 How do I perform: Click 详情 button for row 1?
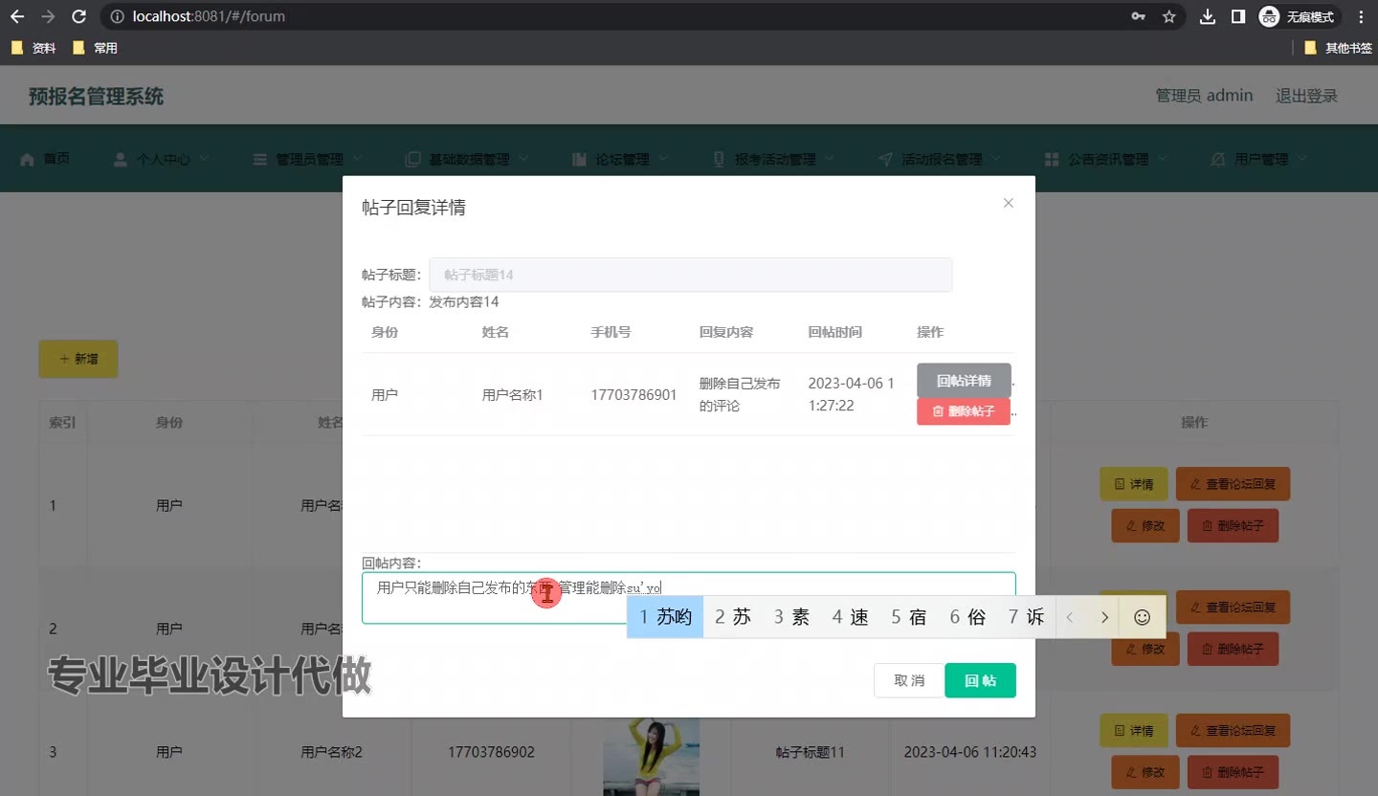coord(1134,484)
